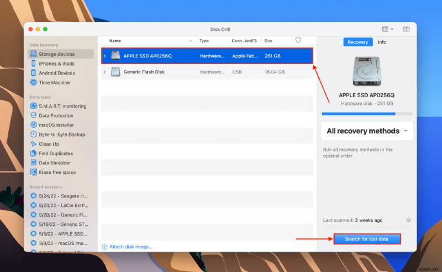Image resolution: width=442 pixels, height=272 pixels.
Task: Click the Attach disk image plus icon
Action: coord(104,247)
